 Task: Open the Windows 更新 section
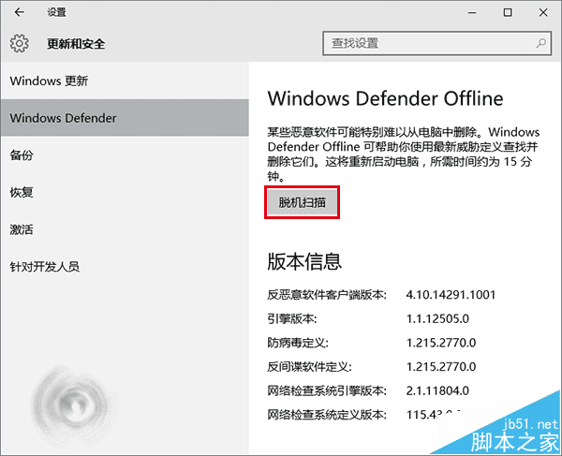tap(125, 81)
